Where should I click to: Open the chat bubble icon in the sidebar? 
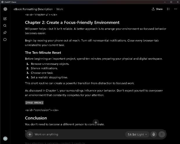pos(5,40)
